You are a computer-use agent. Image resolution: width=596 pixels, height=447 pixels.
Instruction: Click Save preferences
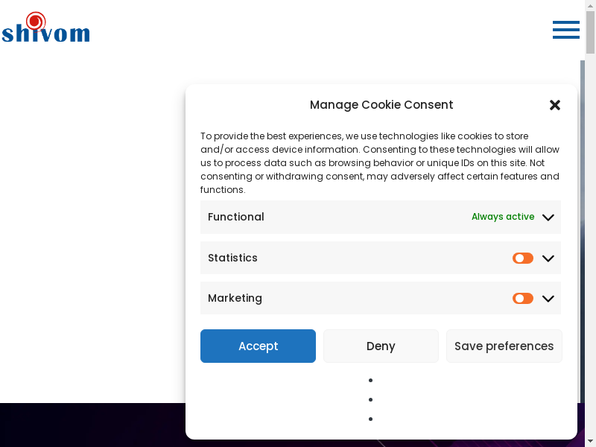click(504, 346)
